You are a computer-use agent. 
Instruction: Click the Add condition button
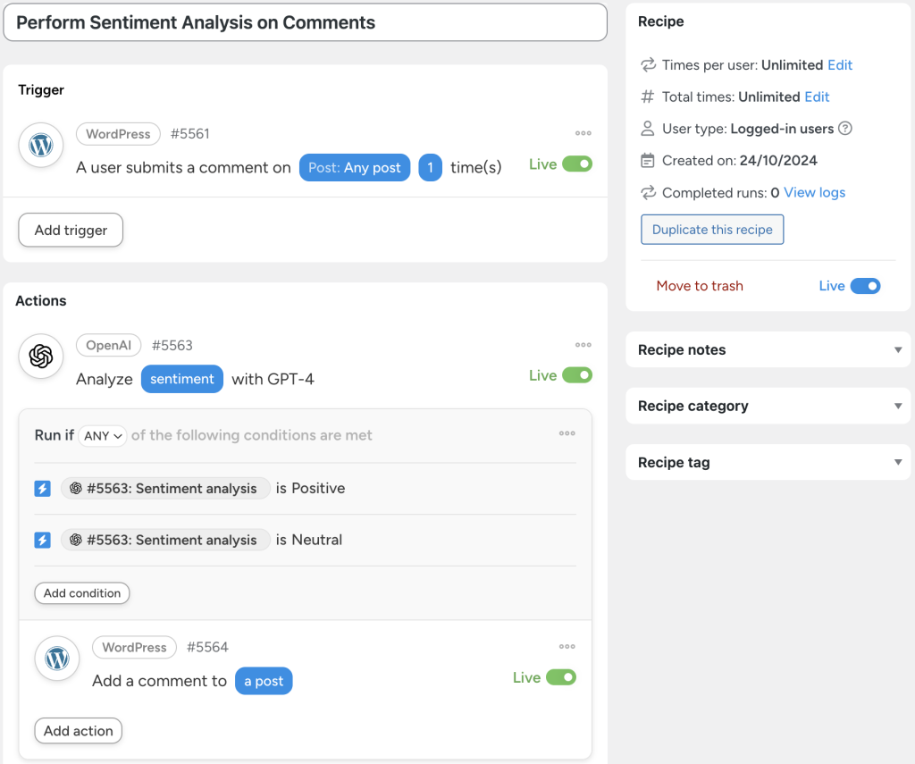[x=81, y=592]
